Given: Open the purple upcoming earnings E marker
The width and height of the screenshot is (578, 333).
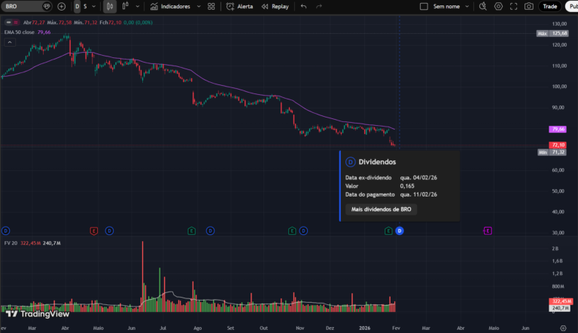Looking at the screenshot, I should (x=488, y=231).
